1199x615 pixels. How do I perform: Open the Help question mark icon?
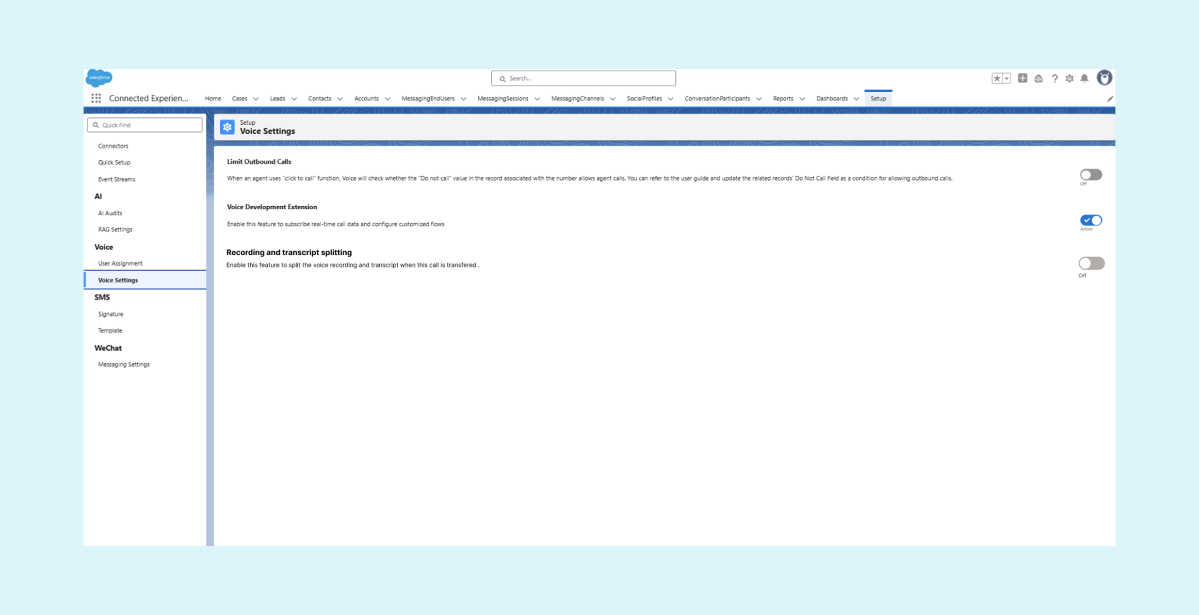1055,78
